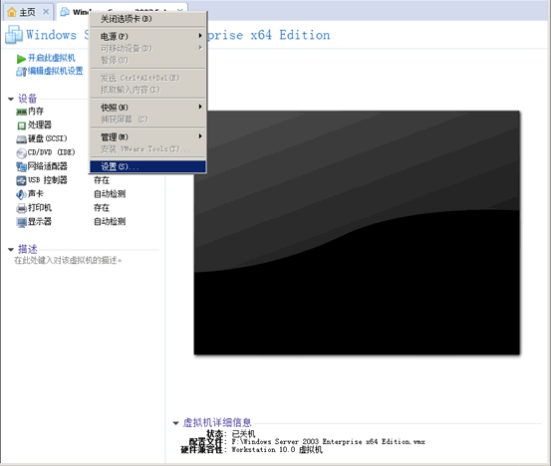Click 自动检测 value in display row
Viewport: 551px width, 466px height.
[x=110, y=222]
